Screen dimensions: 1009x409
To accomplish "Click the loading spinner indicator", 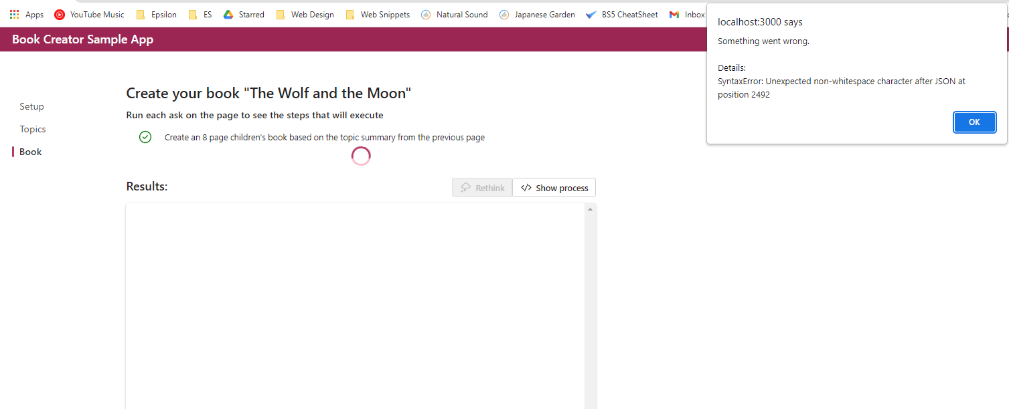I will 361,155.
